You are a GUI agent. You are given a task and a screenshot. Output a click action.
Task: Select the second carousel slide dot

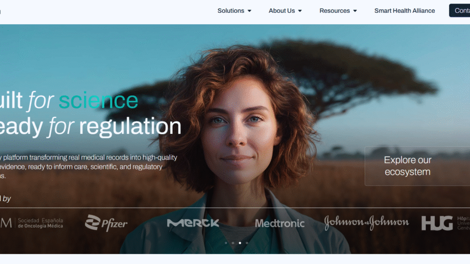pyautogui.click(x=233, y=243)
